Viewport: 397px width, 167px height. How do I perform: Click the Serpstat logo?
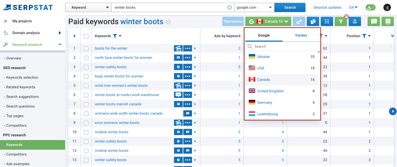(x=28, y=7)
